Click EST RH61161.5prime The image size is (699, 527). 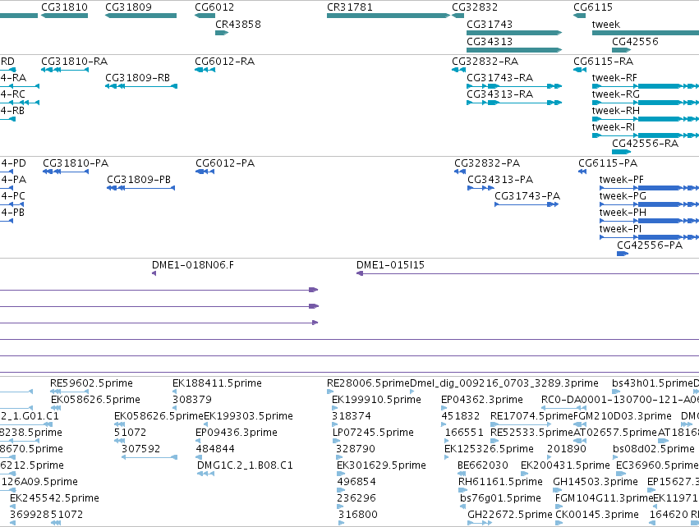pos(500,482)
